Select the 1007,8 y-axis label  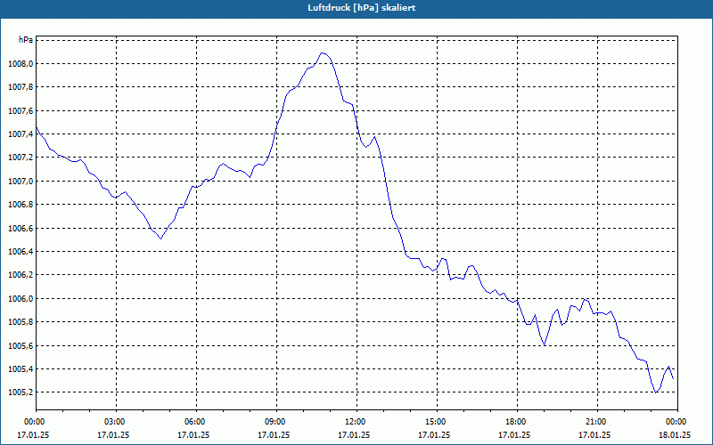point(20,87)
